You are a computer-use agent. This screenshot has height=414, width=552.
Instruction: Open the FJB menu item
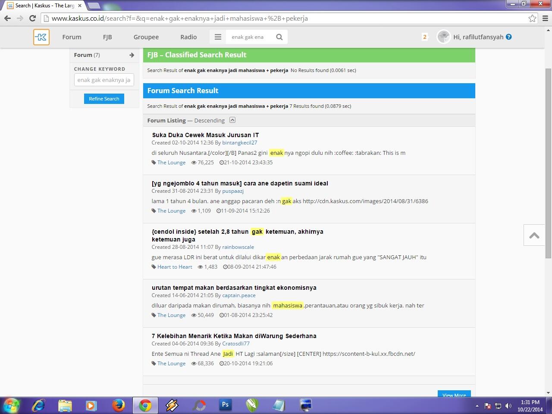[107, 37]
